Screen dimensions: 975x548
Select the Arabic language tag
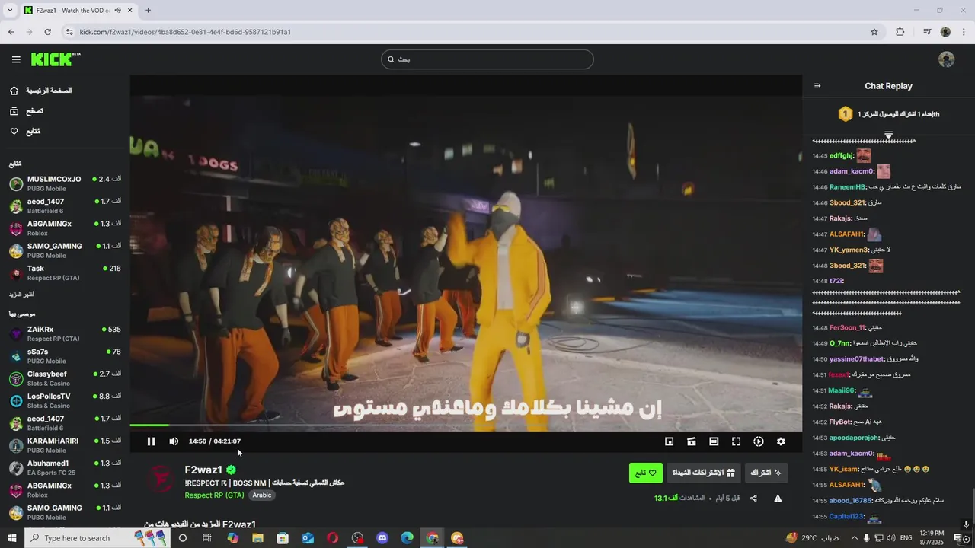(262, 495)
